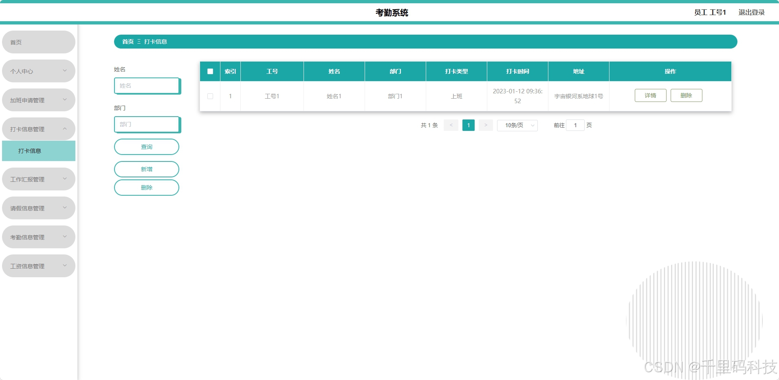Viewport: 779px width, 380px height.
Task: Open the 10条/页 page size dropdown
Action: coord(517,125)
